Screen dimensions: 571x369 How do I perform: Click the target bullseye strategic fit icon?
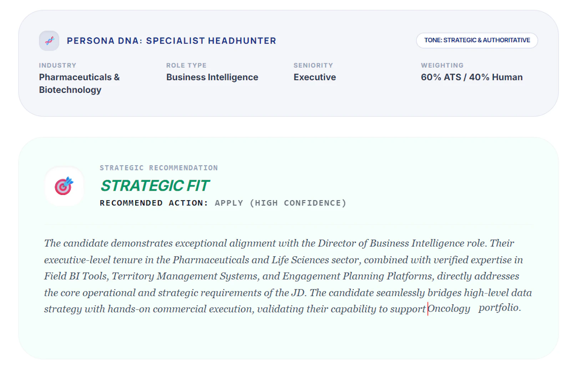coord(64,186)
